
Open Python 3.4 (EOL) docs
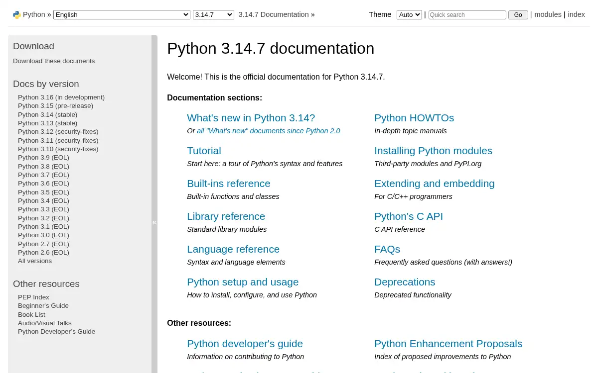click(43, 201)
